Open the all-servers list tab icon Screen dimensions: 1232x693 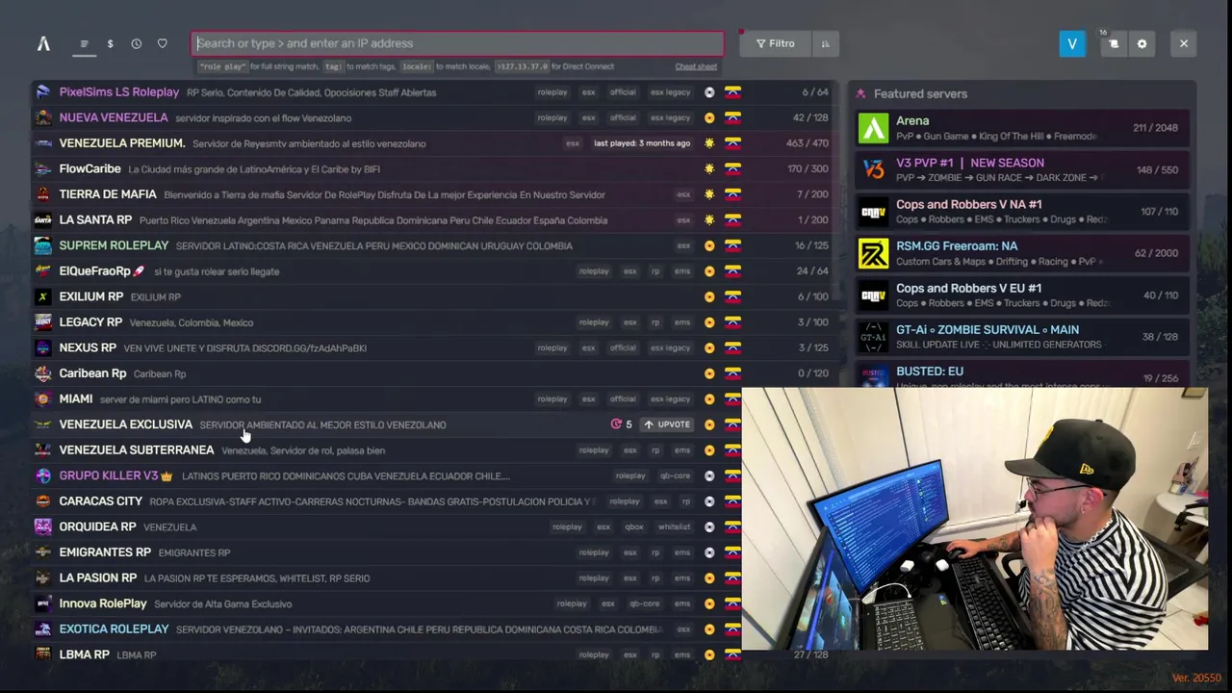click(x=84, y=43)
